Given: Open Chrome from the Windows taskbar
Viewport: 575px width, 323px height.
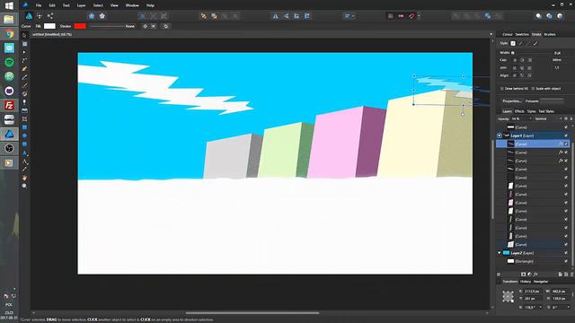Looking at the screenshot, I should click(x=9, y=34).
